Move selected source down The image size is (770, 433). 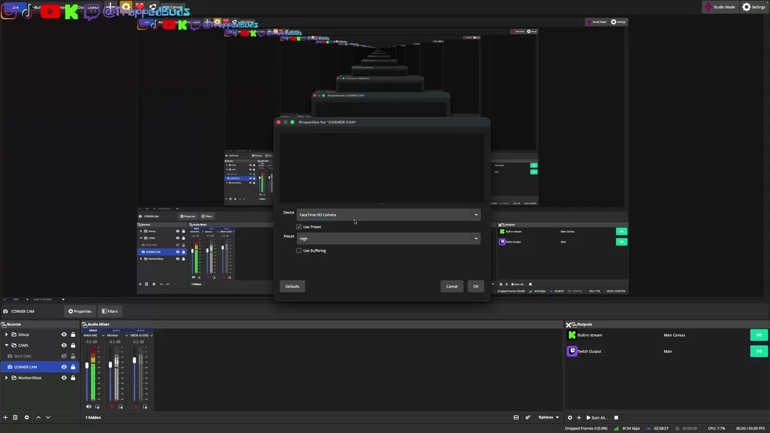[x=48, y=417]
